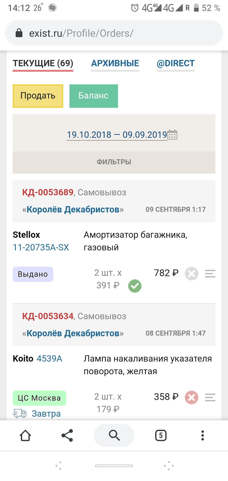The image size is (228, 481).
Task: Tap the search magnifier button
Action: click(x=114, y=435)
